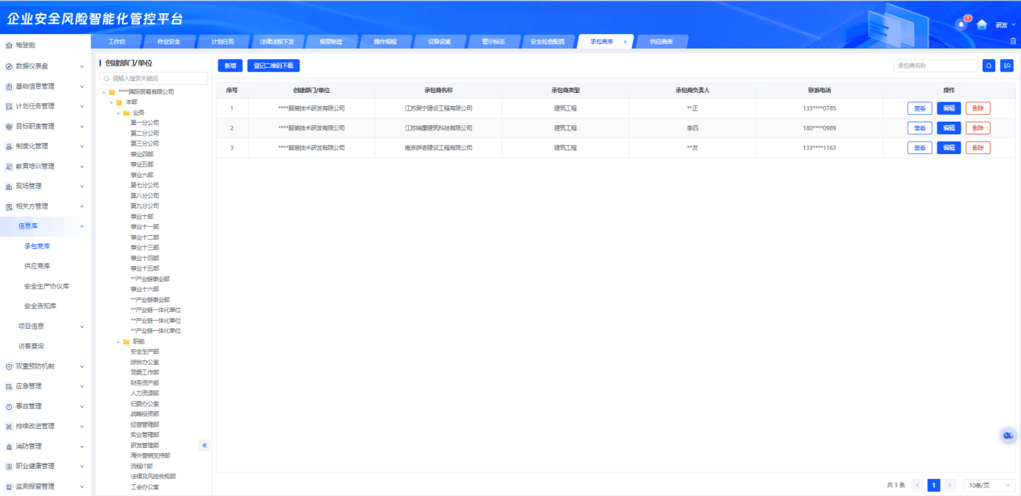Select 安全生产协议库 in the sidebar menu
1021x496 pixels.
pyautogui.click(x=46, y=286)
